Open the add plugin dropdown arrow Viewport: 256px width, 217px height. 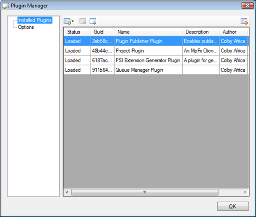[x=73, y=21]
